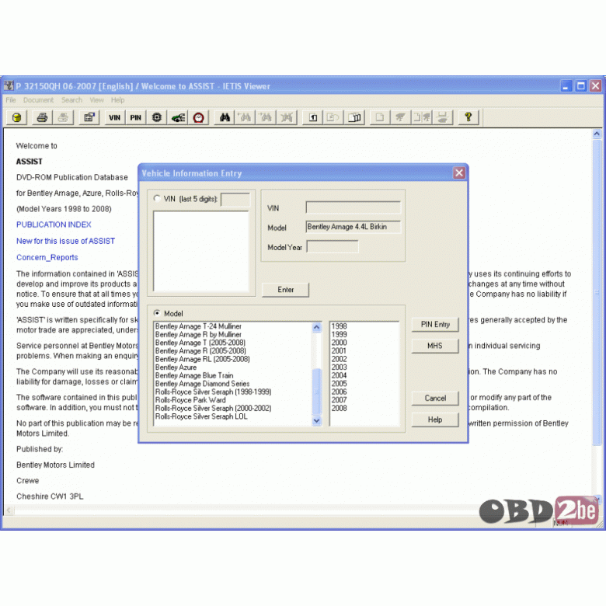Viewport: 606px width, 606px height.
Task: Select the Model radio button
Action: [x=157, y=313]
